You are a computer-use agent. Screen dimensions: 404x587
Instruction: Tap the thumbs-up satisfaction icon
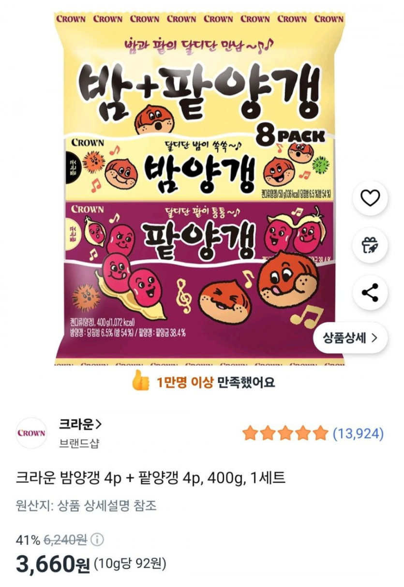(x=141, y=382)
